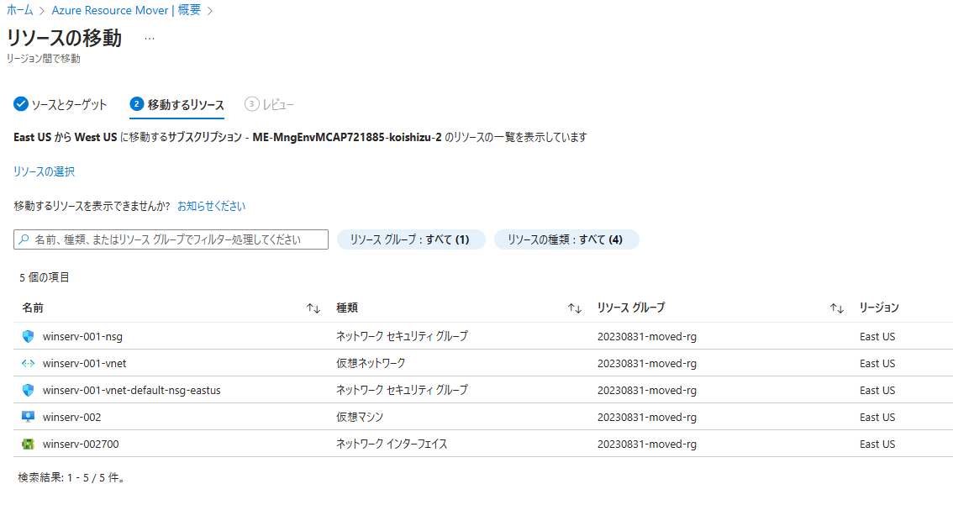This screenshot has height=526, width=953.
Task: Click 仮想ネットワーク type cell
Action: 371,363
